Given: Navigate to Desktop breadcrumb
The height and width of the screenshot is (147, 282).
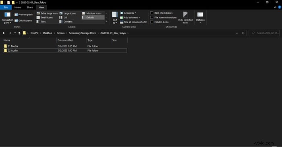Looking at the screenshot, I should (48, 33).
